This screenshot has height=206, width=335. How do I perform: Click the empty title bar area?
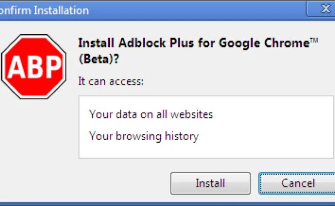(x=196, y=10)
